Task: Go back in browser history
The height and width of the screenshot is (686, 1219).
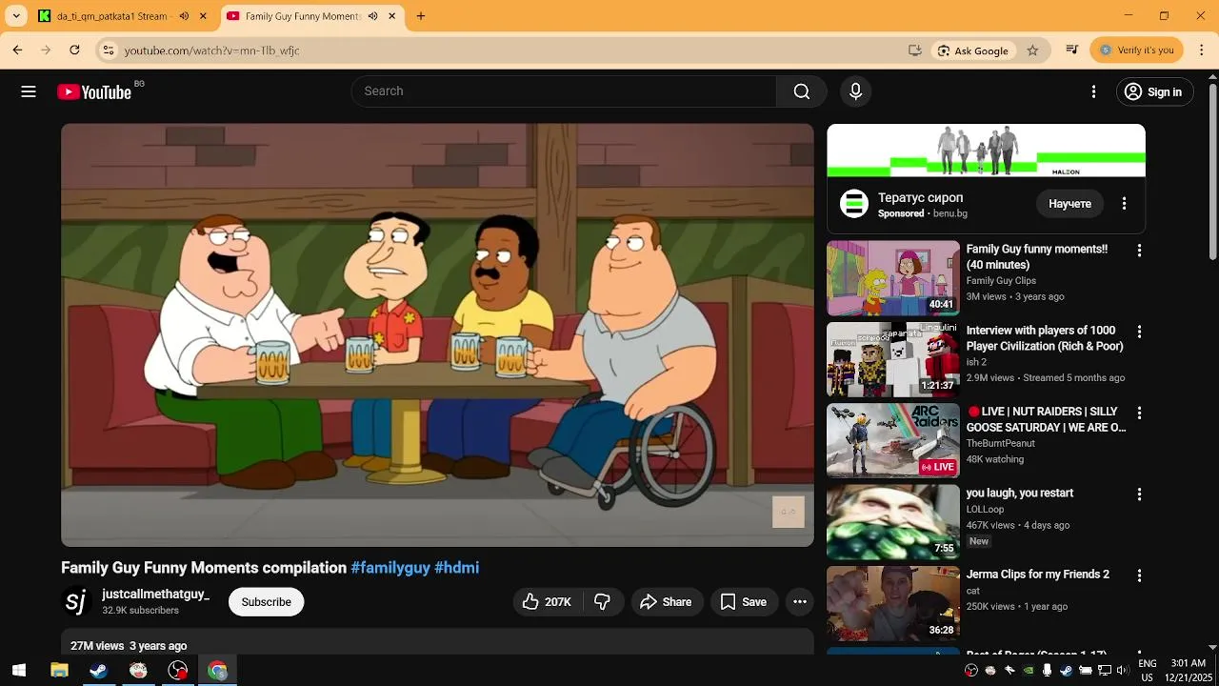Action: click(17, 50)
